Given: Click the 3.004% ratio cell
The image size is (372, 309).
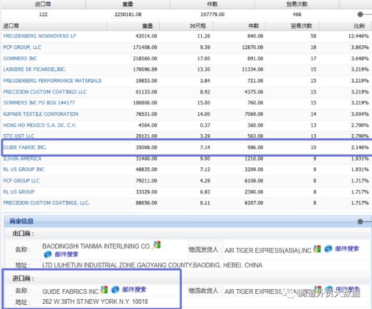Looking at the screenshot, I should pyautogui.click(x=360, y=114).
